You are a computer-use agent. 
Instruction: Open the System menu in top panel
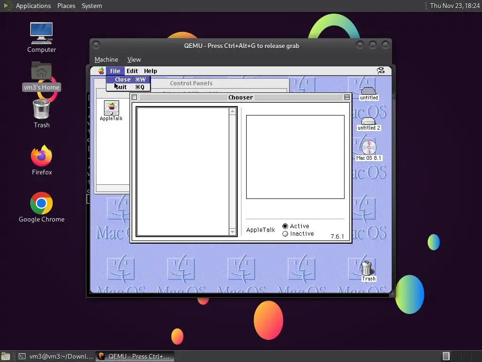click(x=92, y=6)
